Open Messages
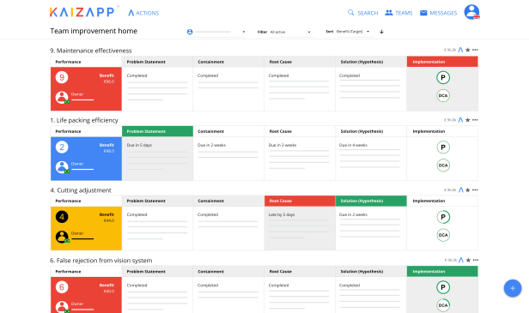This screenshot has width=529, height=313. (438, 13)
